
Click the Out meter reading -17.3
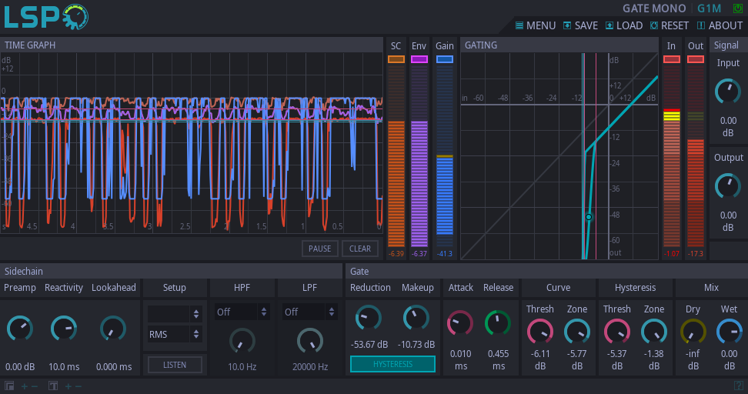point(696,254)
